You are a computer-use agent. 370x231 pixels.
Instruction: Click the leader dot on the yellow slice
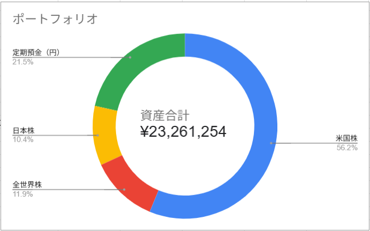click(98, 135)
